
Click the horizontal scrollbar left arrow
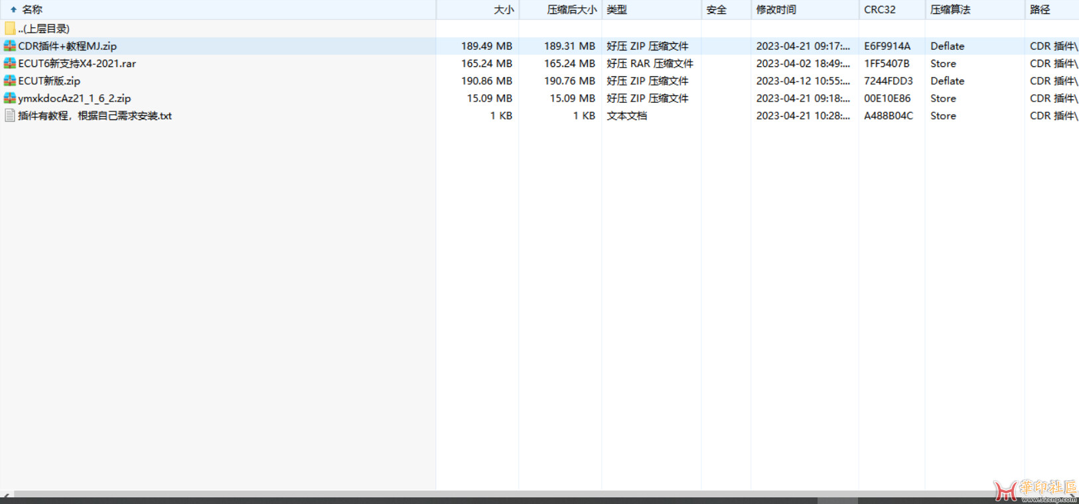6,494
